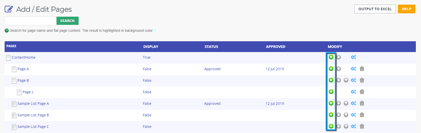Delete Sample List Page A with the trash icon
The image size is (421, 133).
click(x=362, y=103)
